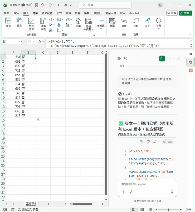Click the fx insert function icon
195x212 pixels.
coord(40,42)
